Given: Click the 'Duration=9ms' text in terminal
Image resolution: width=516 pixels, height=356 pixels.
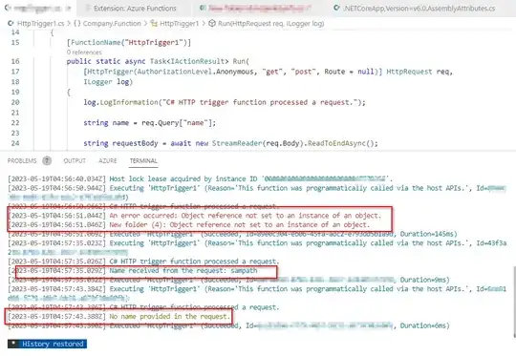Looking at the screenshot, I should pyautogui.click(x=424, y=280).
